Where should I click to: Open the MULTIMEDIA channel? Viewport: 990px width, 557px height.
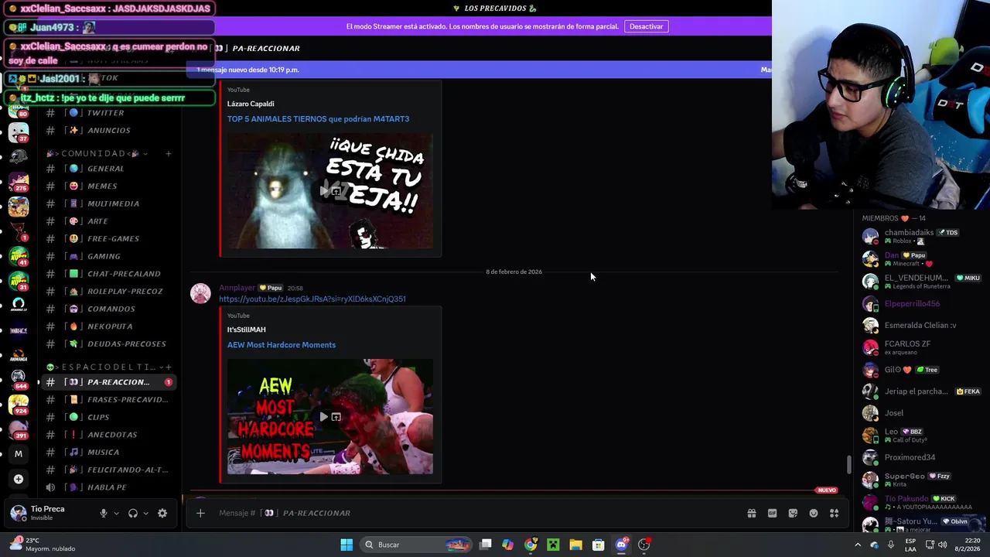click(107, 203)
